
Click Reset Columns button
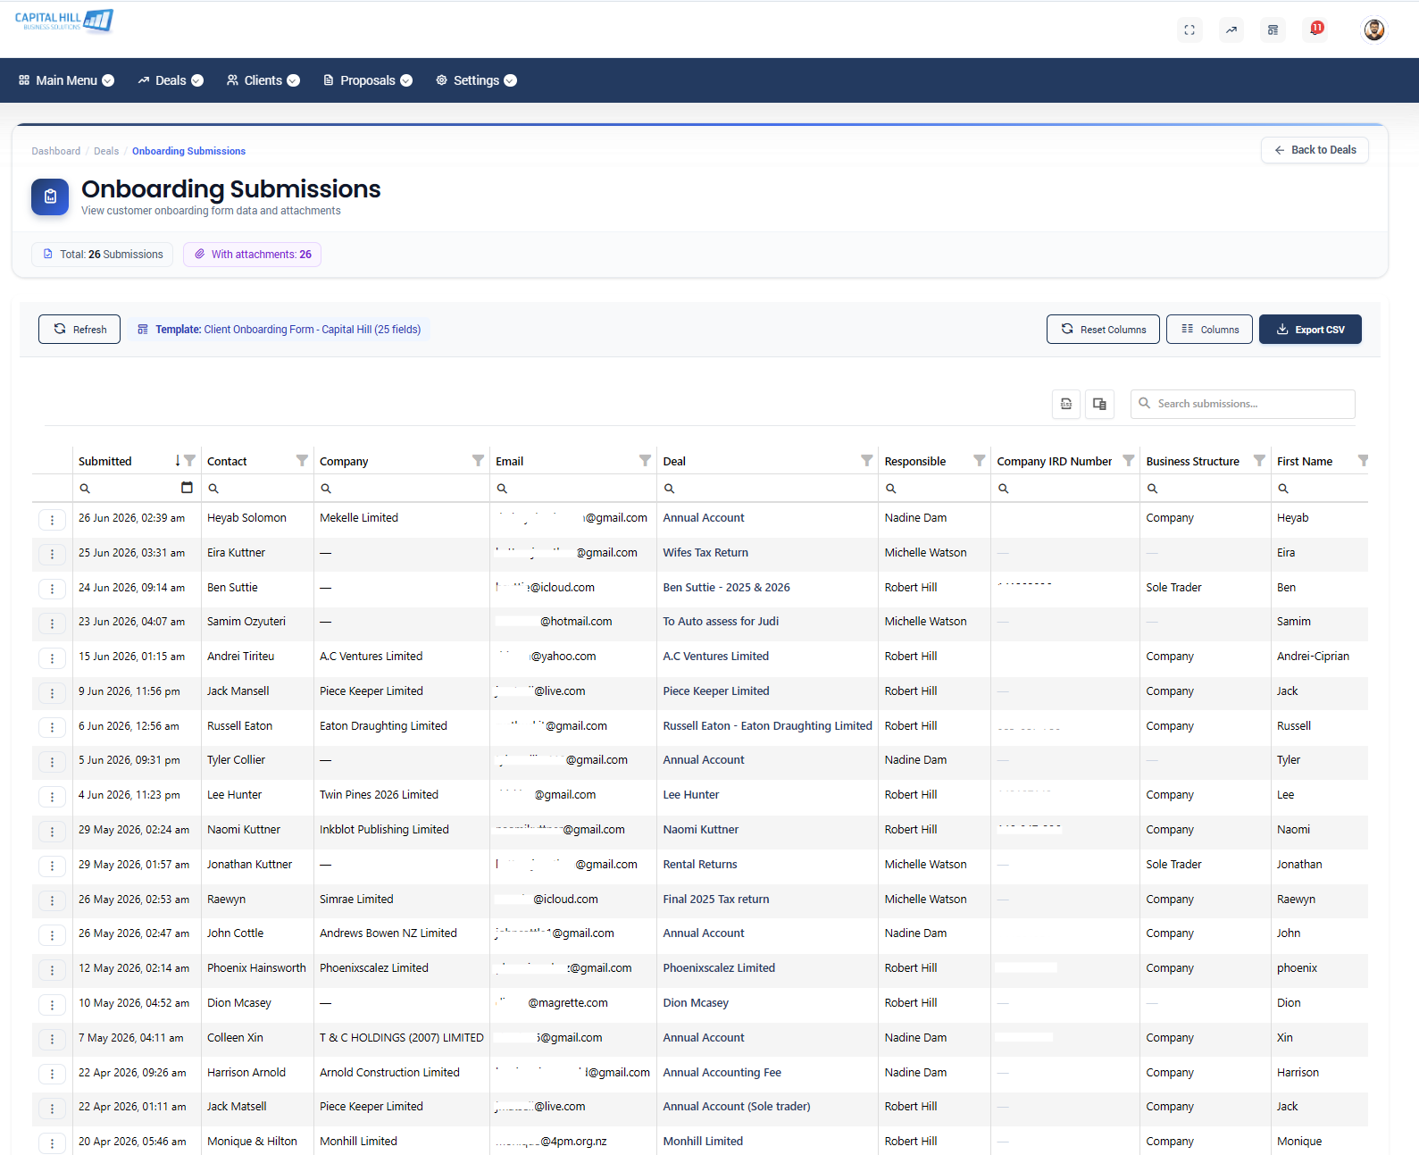(x=1103, y=330)
